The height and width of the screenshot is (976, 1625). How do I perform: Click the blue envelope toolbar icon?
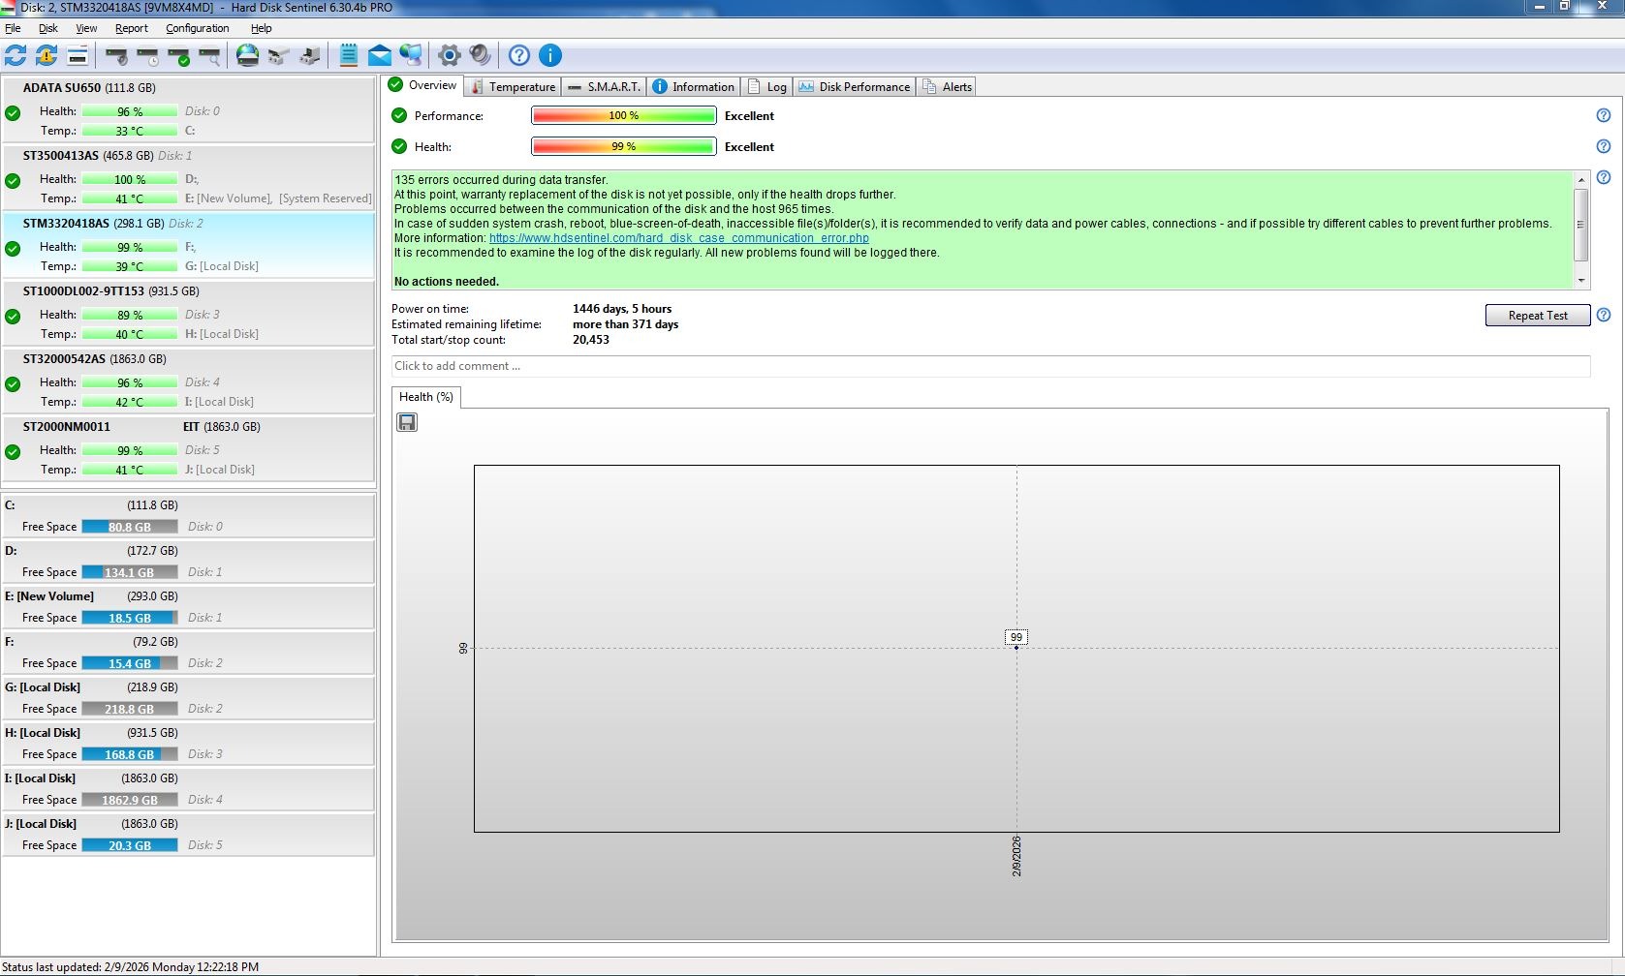point(380,55)
